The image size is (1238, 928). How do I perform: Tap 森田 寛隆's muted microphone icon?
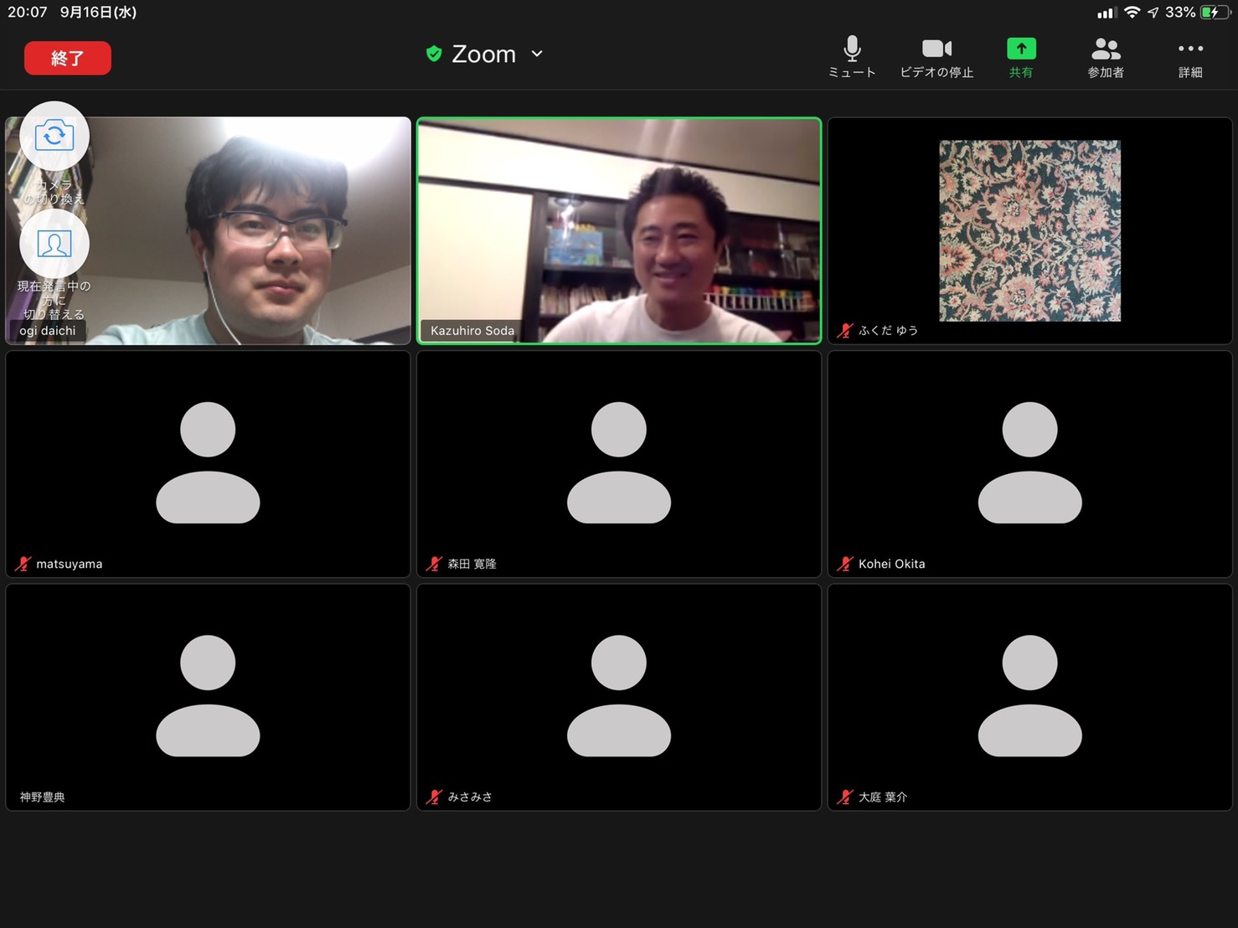coord(434,564)
